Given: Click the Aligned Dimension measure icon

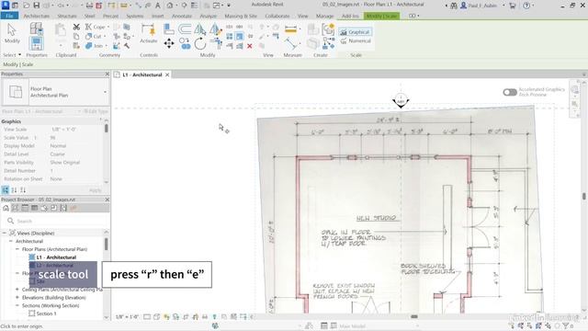Looking at the screenshot, I should 290,29.
